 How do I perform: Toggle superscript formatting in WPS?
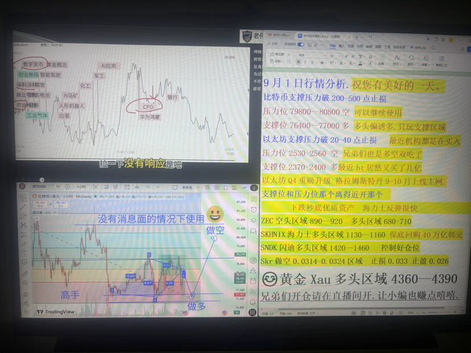point(332,62)
